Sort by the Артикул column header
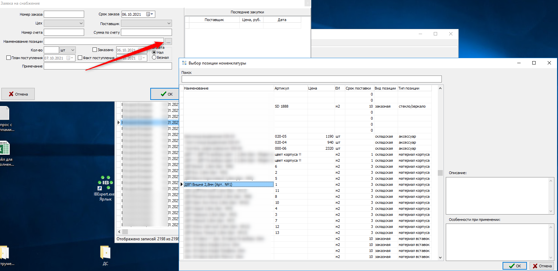This screenshot has width=558, height=271. click(x=290, y=88)
